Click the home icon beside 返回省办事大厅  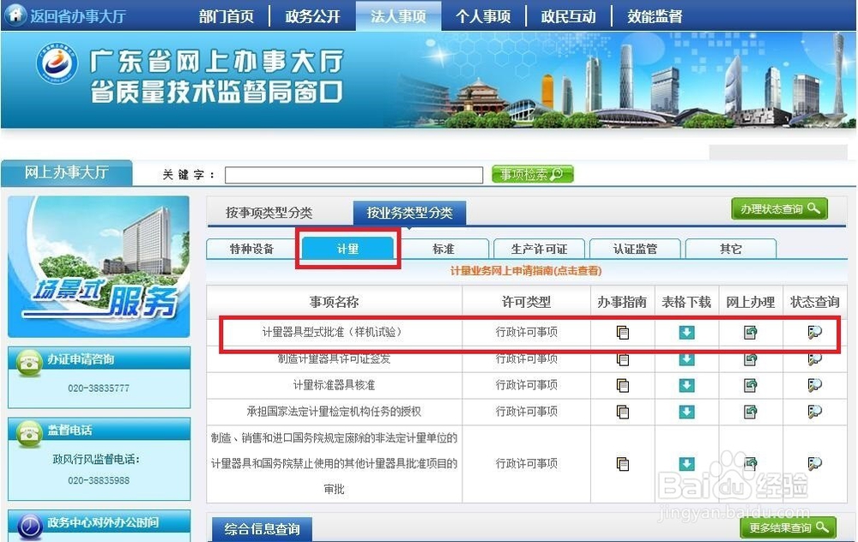(x=14, y=15)
